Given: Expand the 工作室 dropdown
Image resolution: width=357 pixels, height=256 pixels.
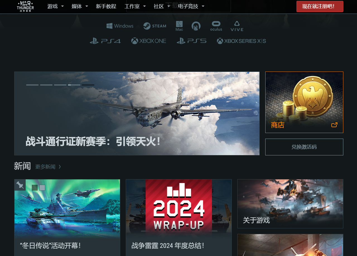Looking at the screenshot, I should point(135,6).
